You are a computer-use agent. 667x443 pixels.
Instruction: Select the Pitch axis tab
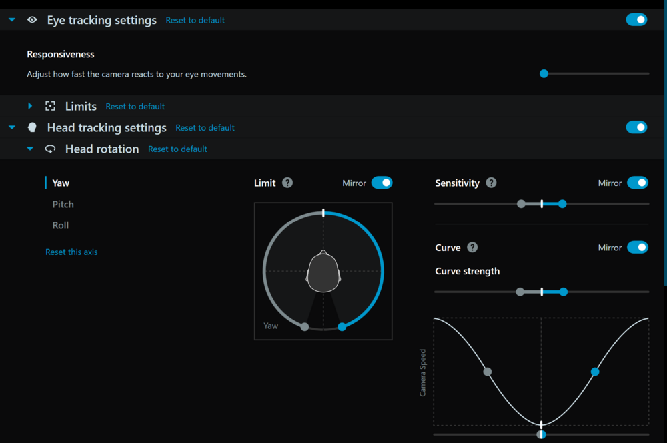63,204
